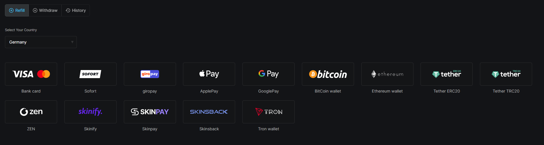The height and width of the screenshot is (145, 544).
Task: Select the Tether TRC20 tile
Action: (506, 74)
